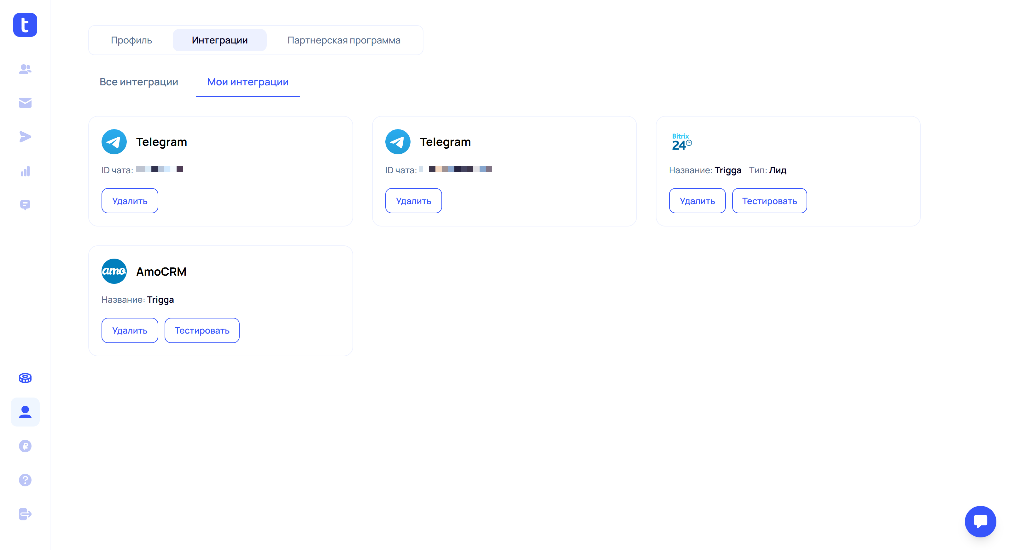Image resolution: width=1009 pixels, height=550 pixels.
Task: Open the chat message sidebar icon
Action: (x=25, y=204)
